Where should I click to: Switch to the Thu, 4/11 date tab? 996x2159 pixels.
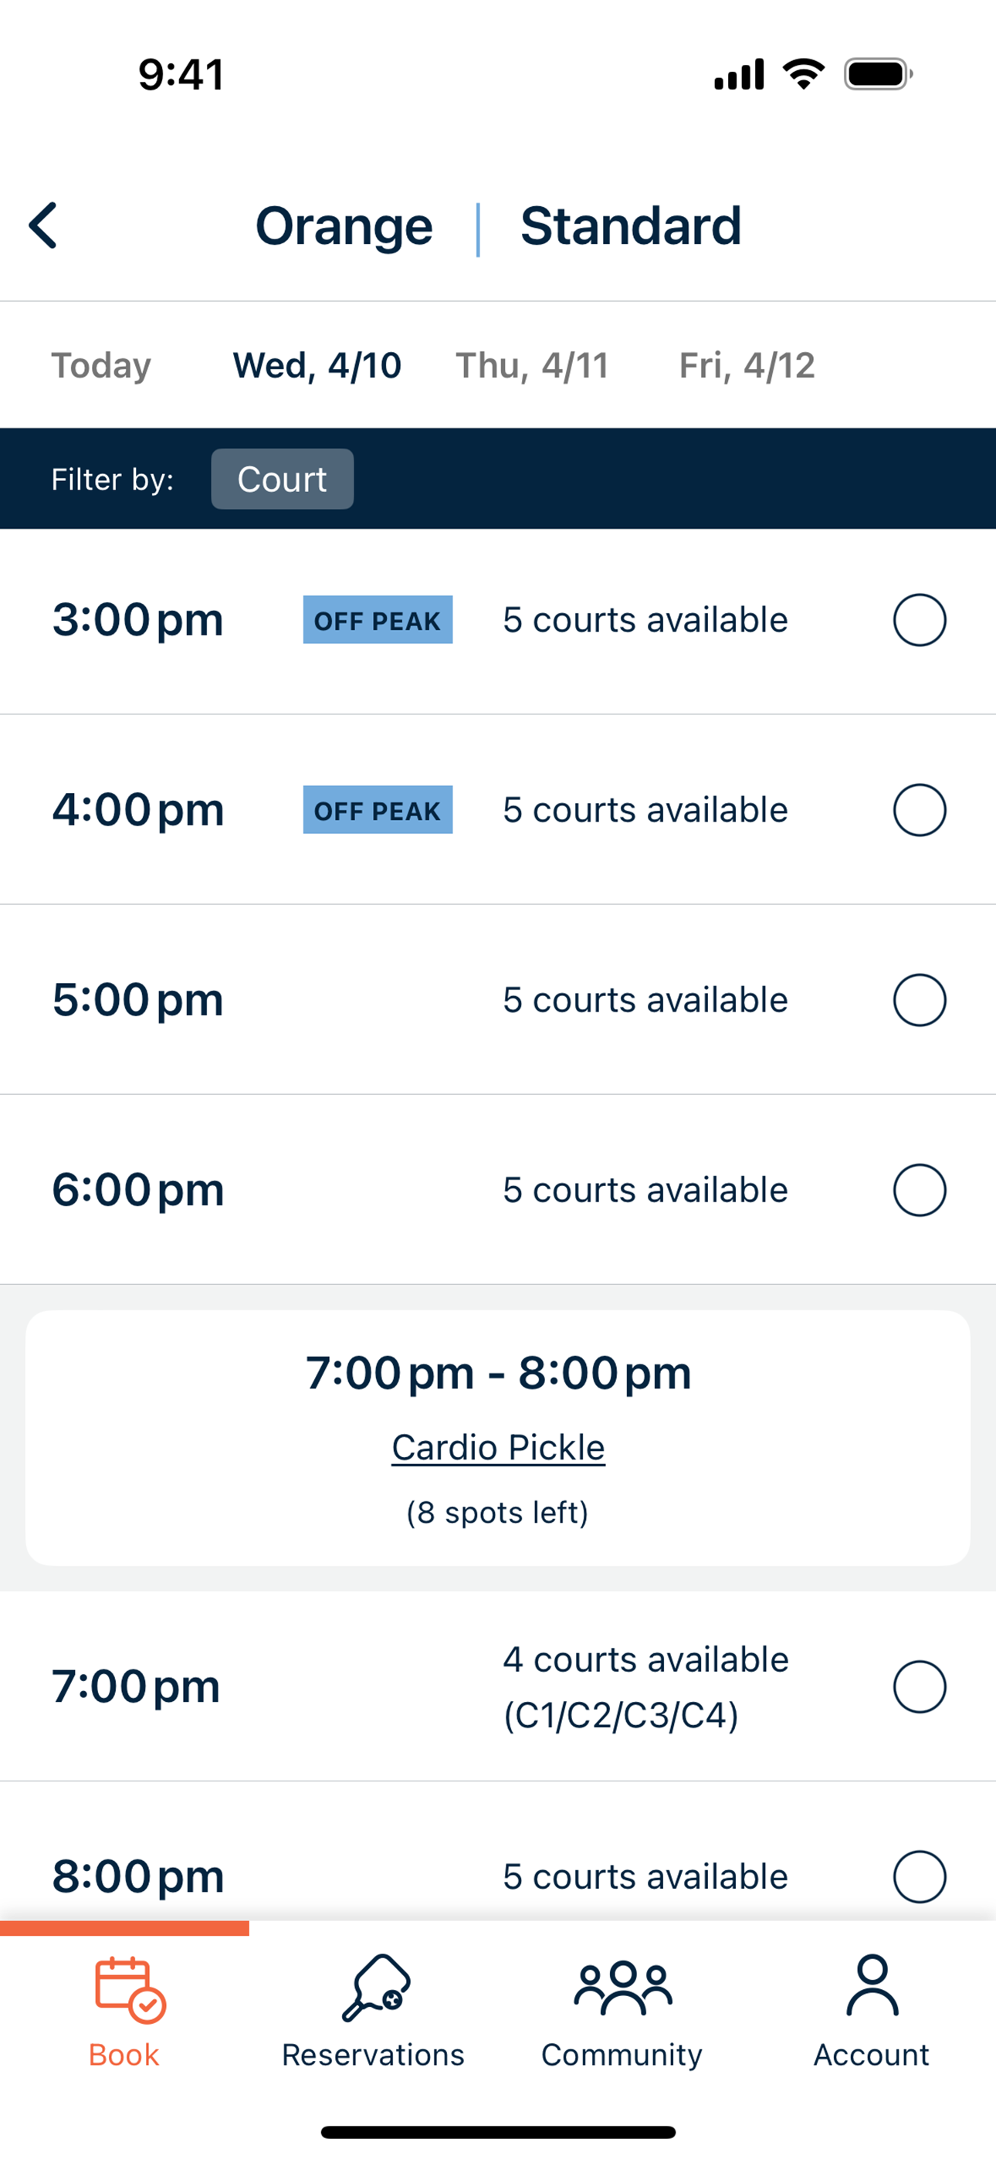point(533,365)
